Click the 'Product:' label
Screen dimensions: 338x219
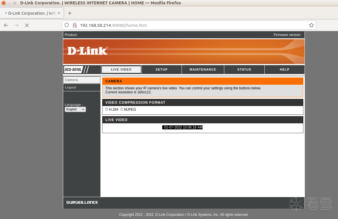(71, 35)
